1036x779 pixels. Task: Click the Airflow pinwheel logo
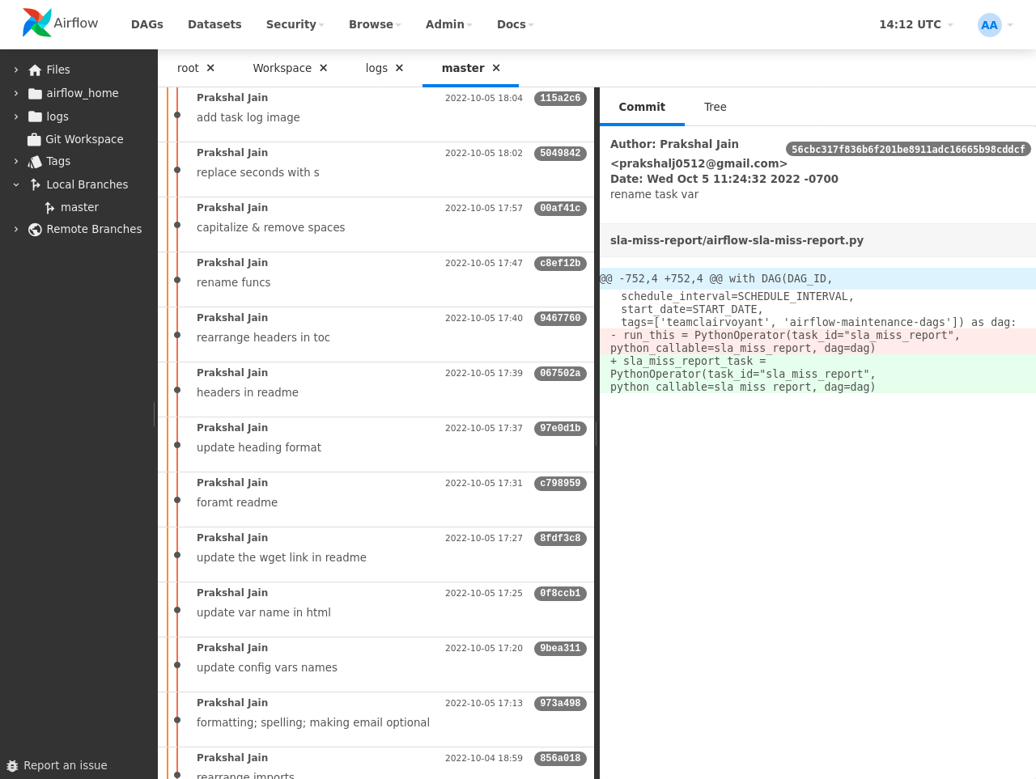tap(37, 23)
